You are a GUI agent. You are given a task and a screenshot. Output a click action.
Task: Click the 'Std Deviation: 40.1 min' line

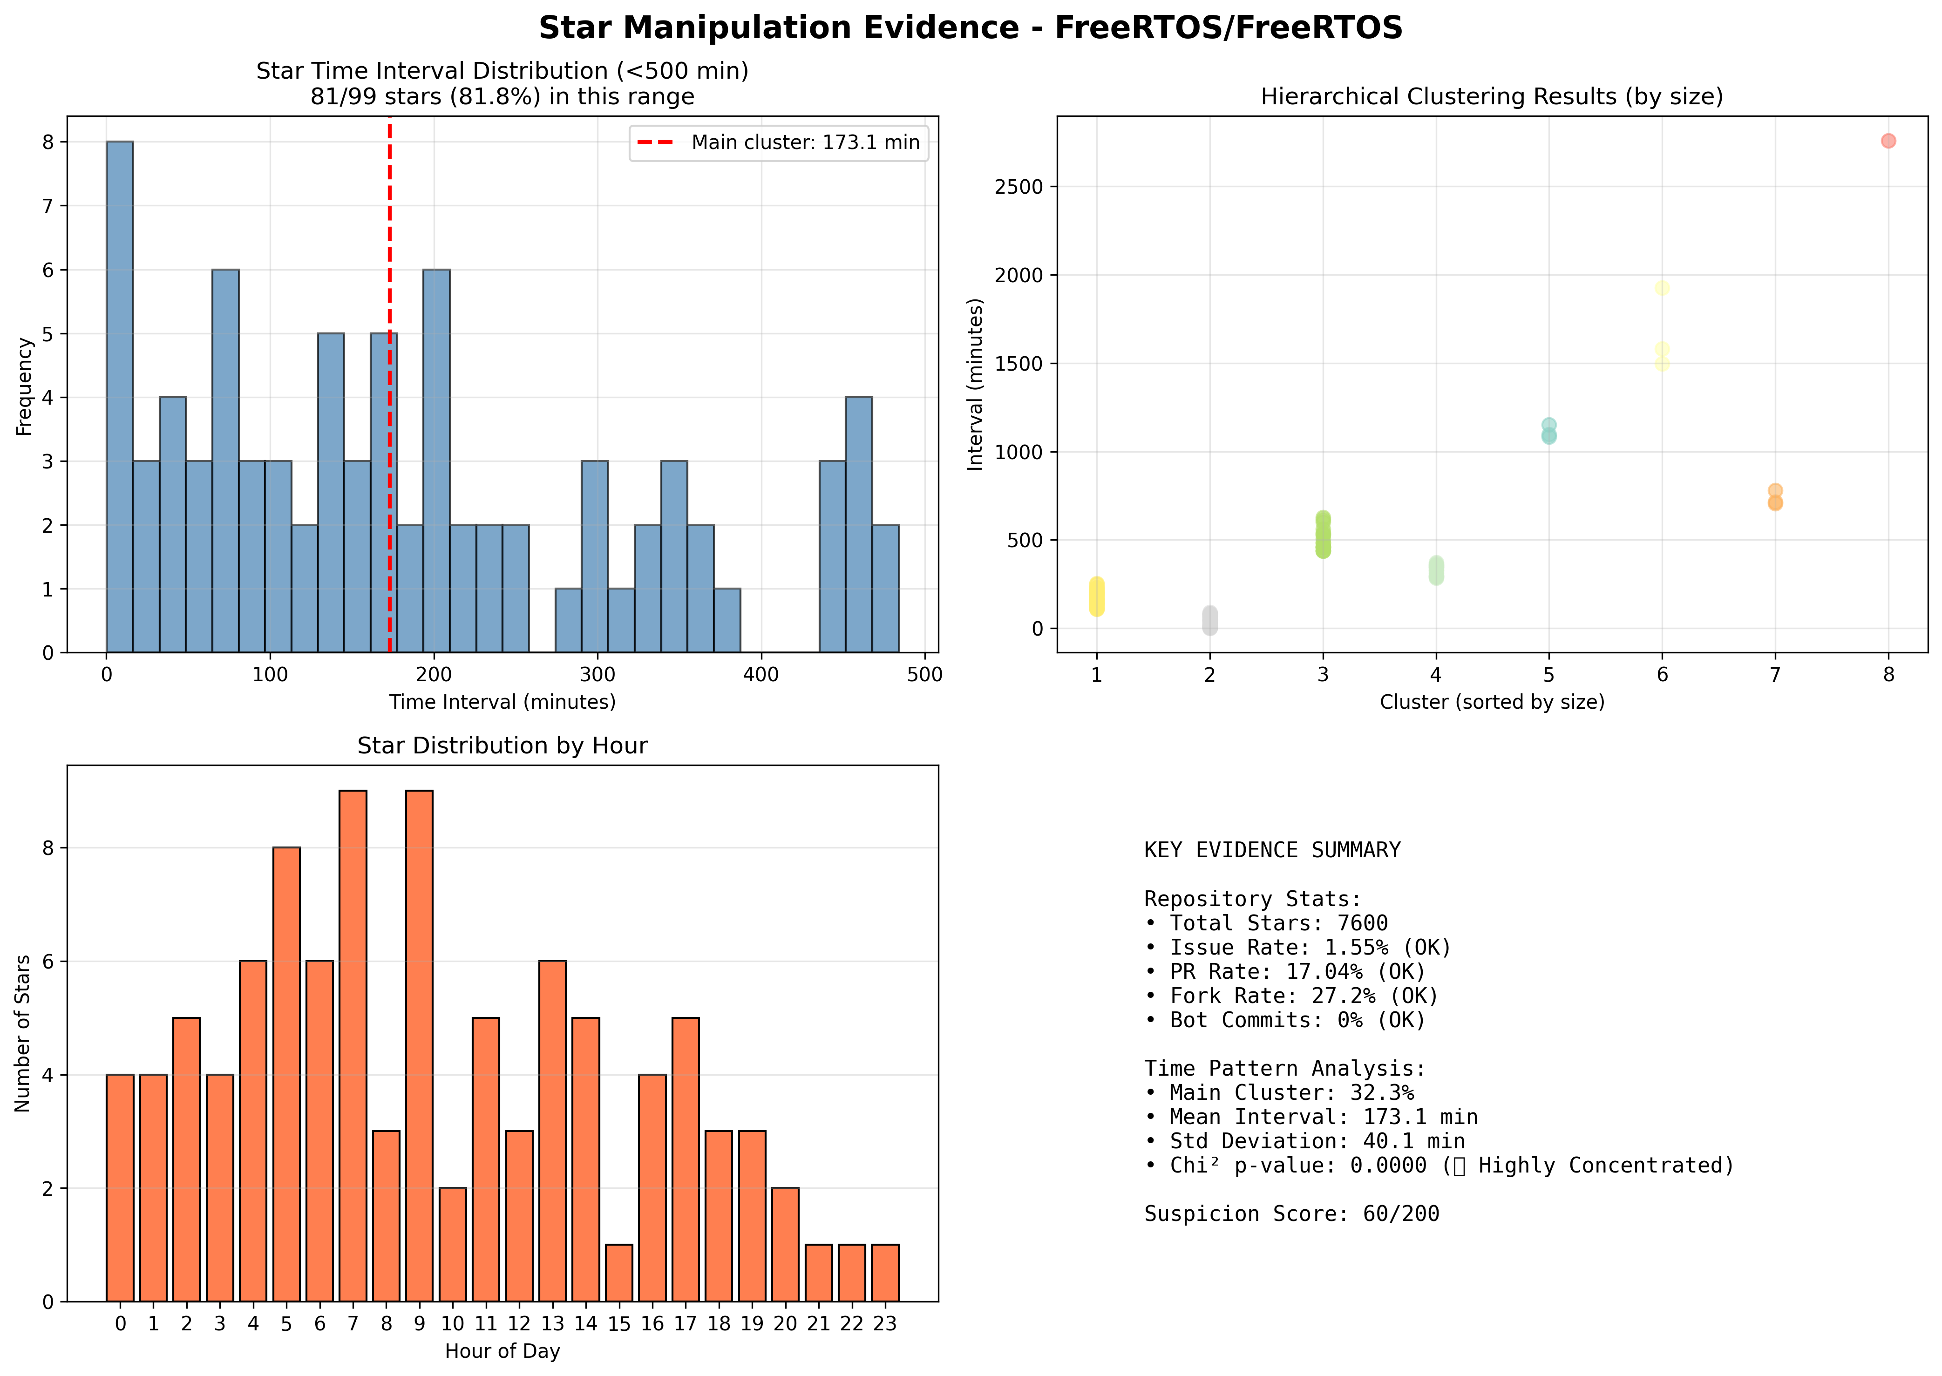click(1305, 1142)
